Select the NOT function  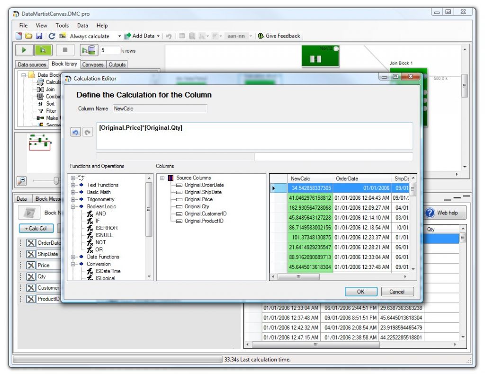pyautogui.click(x=100, y=242)
